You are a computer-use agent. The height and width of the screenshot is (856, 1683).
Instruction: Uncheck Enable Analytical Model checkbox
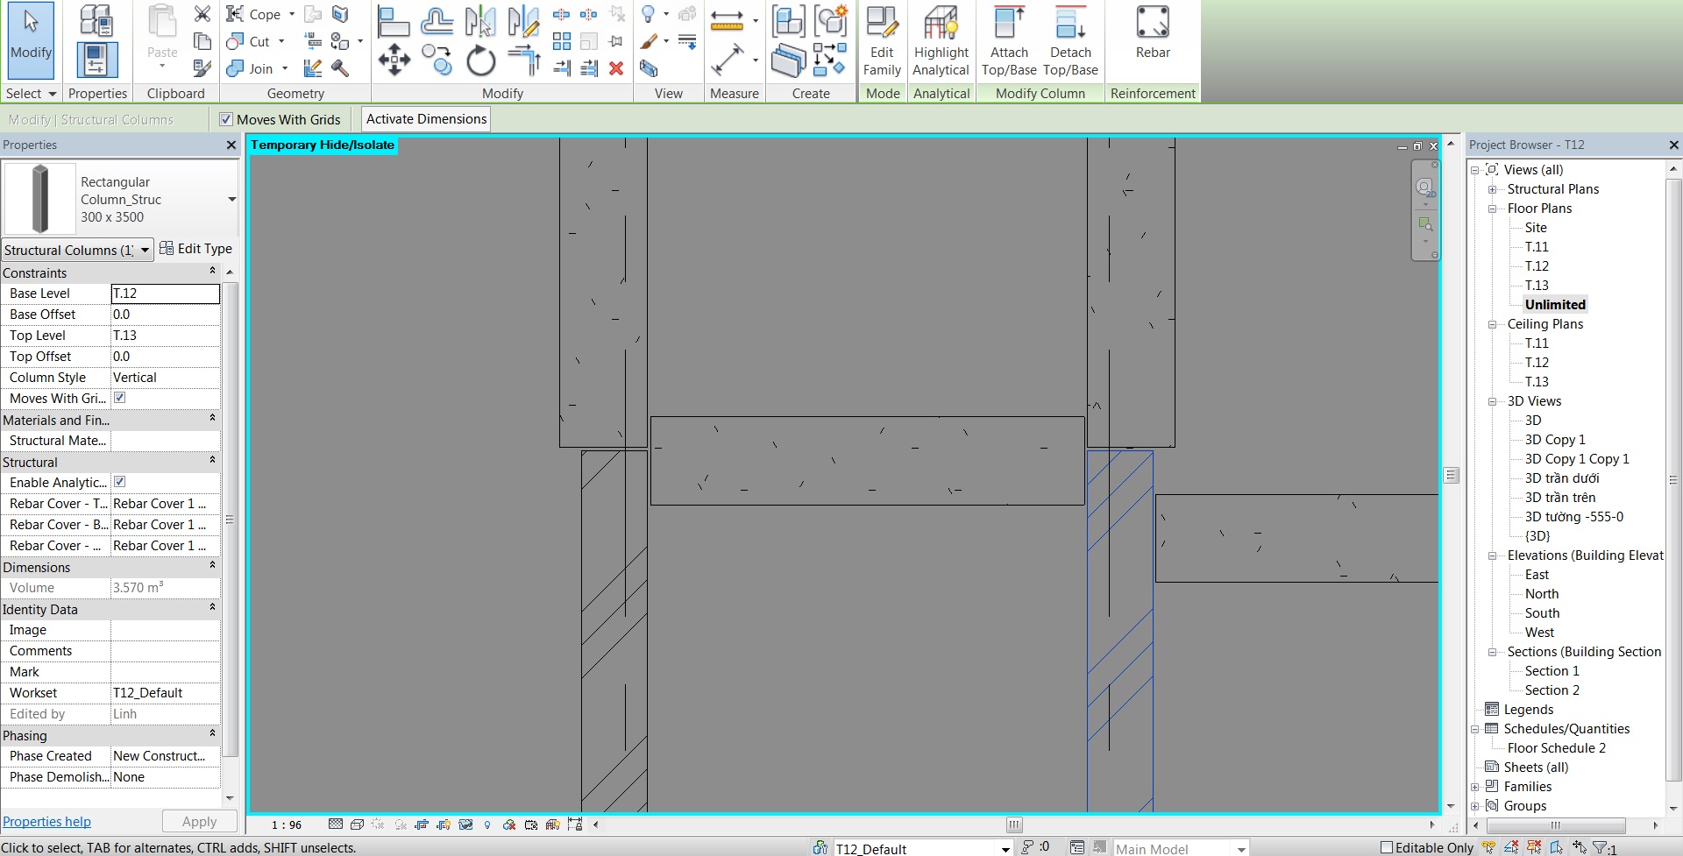[120, 482]
